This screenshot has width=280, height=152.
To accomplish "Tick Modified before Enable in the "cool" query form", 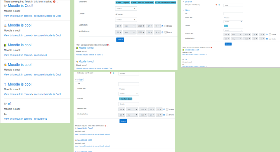I will pos(270,39).
